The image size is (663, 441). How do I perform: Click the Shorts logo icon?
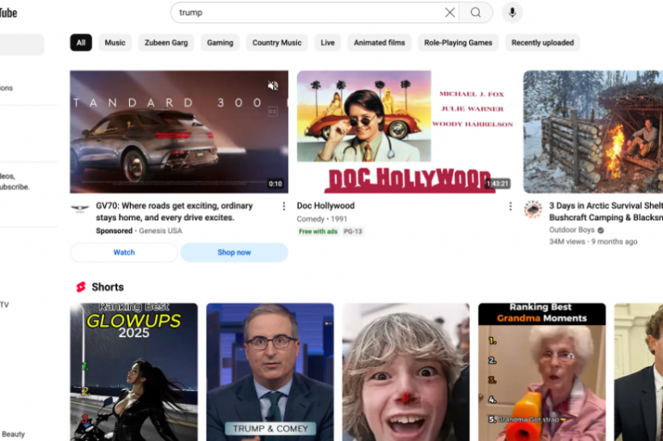pos(81,287)
